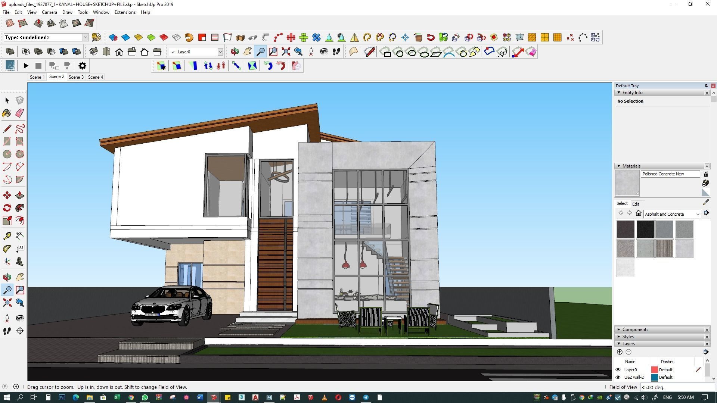Stop LiveSync with the stop button
Viewport: 717px width, 403px height.
click(38, 66)
